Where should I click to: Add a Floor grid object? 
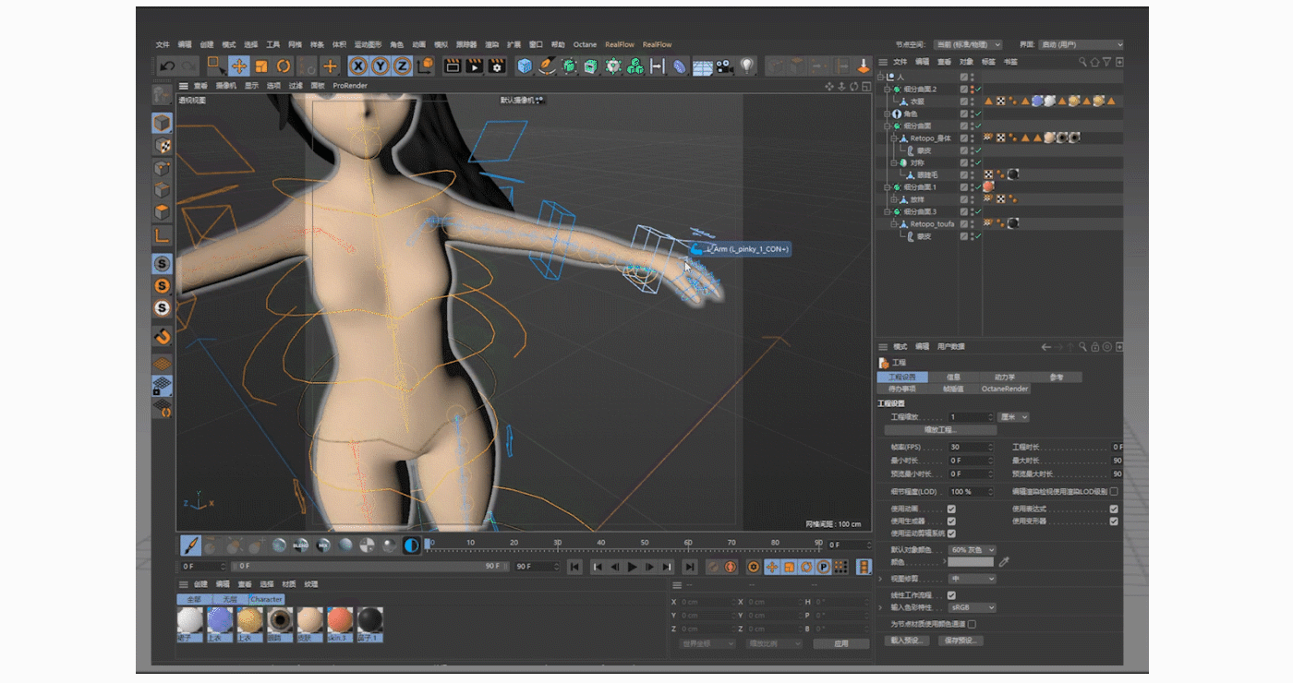pos(702,66)
